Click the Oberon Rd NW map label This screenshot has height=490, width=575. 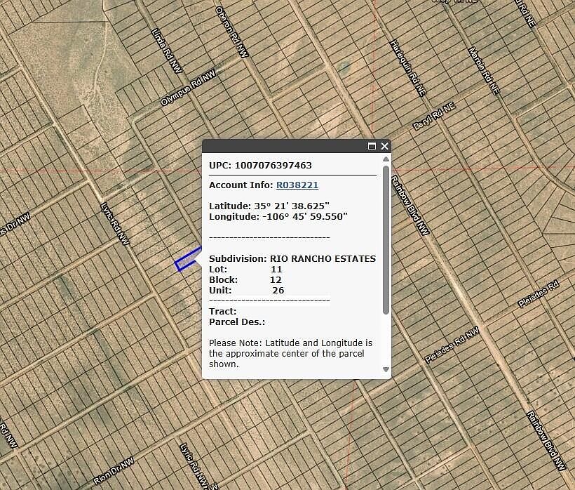coord(232,32)
